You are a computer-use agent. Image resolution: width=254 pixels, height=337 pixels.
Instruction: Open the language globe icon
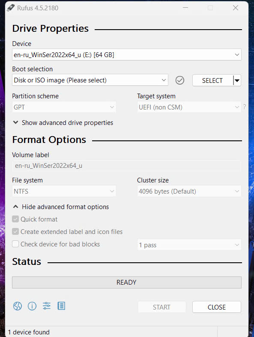pos(18,306)
